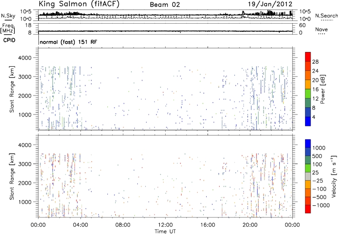Click the 12:00 time tick label
This screenshot has height=234, width=338.
(165, 225)
